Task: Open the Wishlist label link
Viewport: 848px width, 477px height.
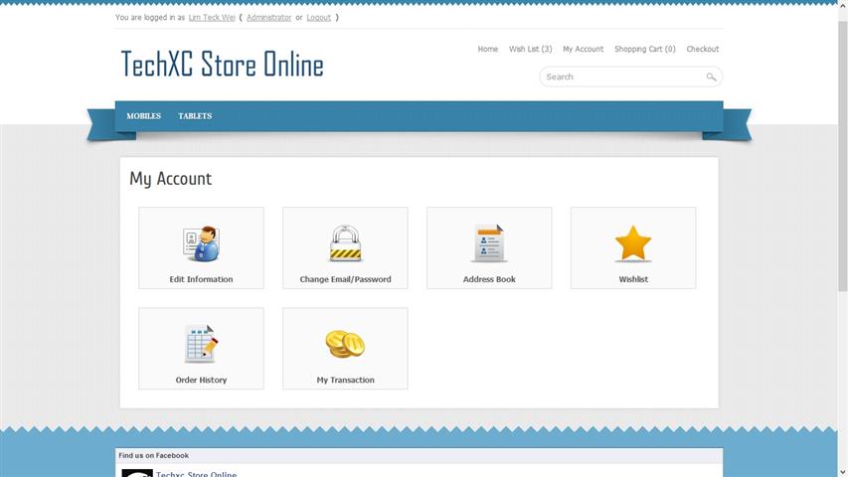Action: point(633,279)
